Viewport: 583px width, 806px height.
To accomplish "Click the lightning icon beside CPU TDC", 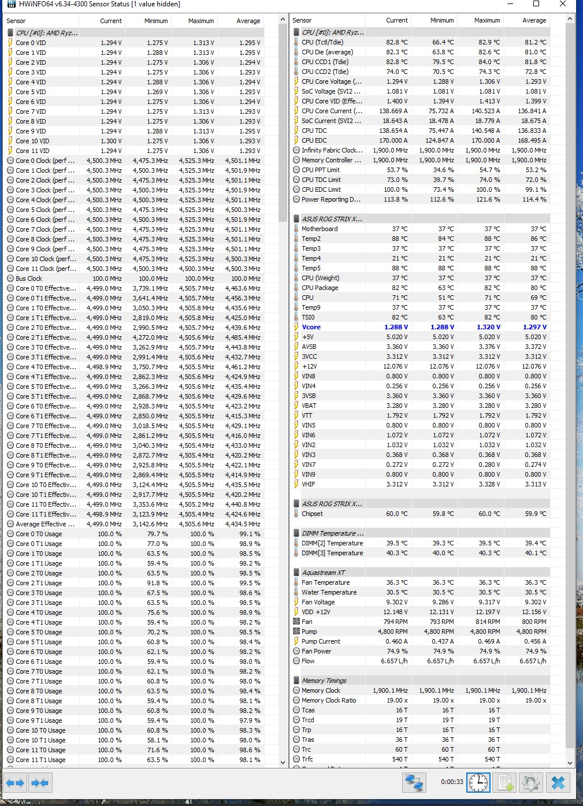I will [x=296, y=131].
